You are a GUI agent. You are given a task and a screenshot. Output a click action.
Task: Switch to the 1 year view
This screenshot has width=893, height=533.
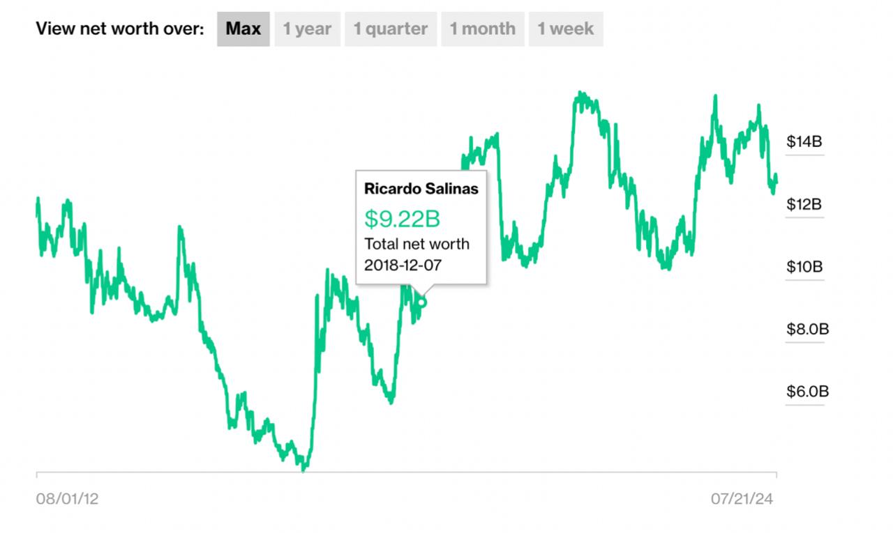[307, 29]
